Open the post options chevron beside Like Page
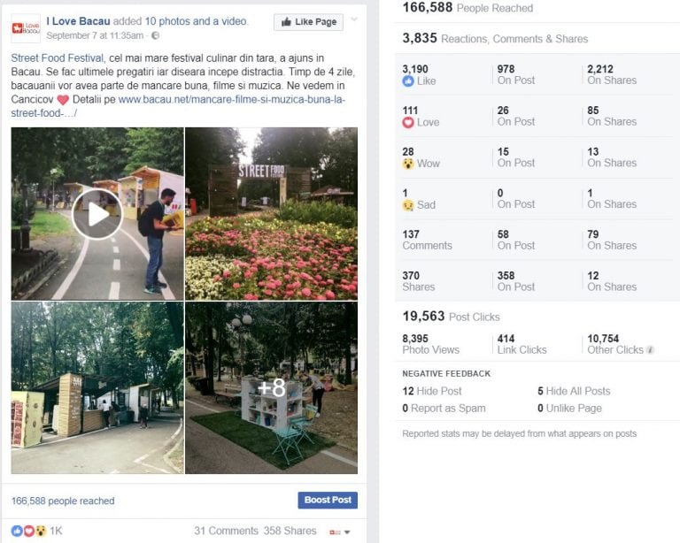 [354, 19]
